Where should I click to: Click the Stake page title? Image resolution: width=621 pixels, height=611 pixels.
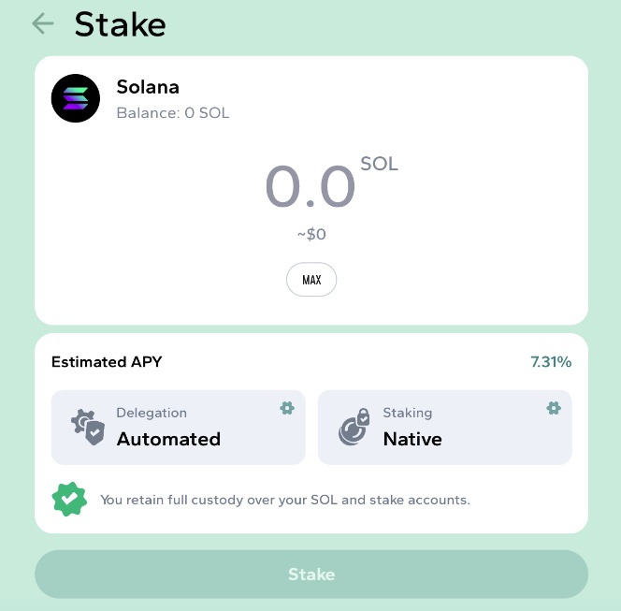120,24
